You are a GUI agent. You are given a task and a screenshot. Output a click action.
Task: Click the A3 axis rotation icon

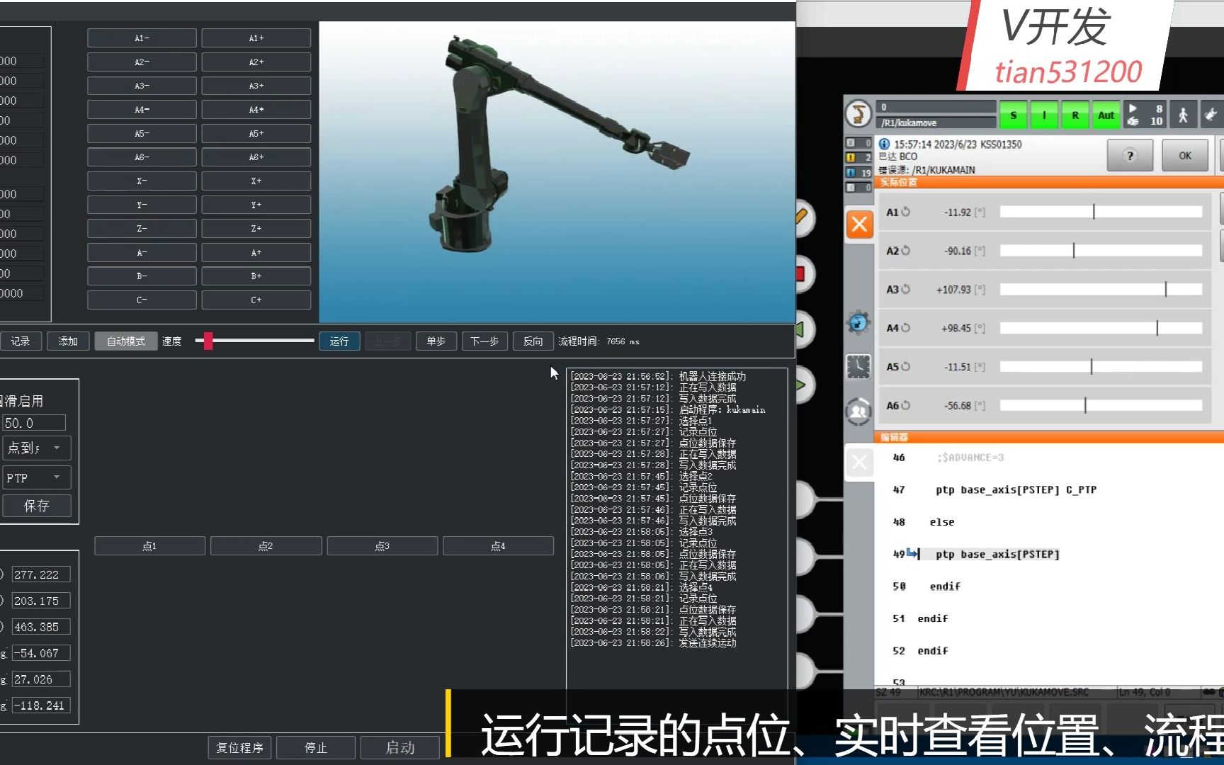[x=905, y=289]
